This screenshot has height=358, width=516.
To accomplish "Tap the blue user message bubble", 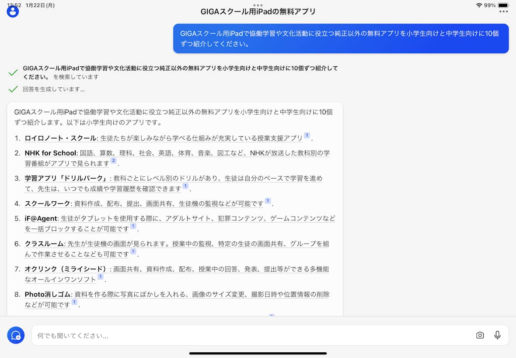I will (341, 38).
